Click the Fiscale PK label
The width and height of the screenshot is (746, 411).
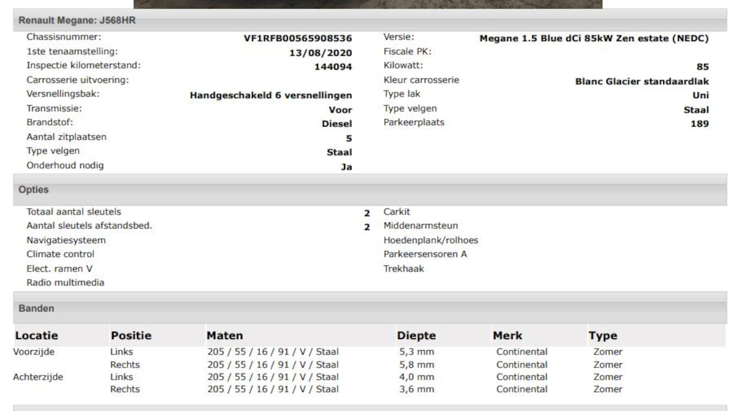point(407,51)
